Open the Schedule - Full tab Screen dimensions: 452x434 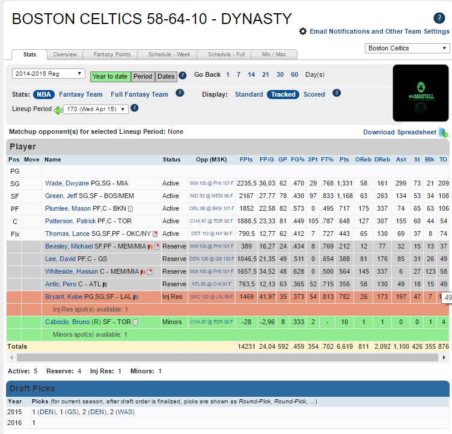[x=226, y=55]
